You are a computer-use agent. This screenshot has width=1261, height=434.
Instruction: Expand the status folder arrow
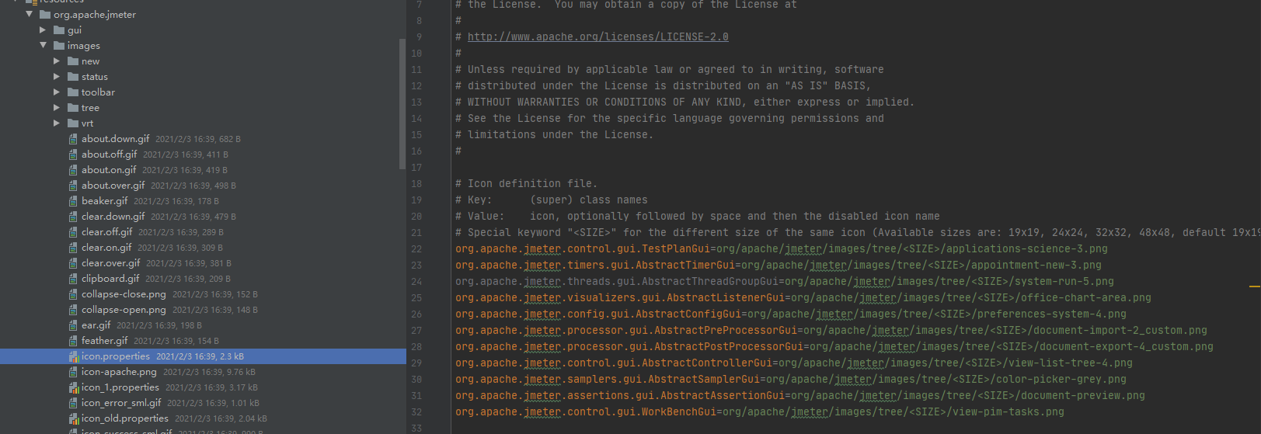click(57, 76)
